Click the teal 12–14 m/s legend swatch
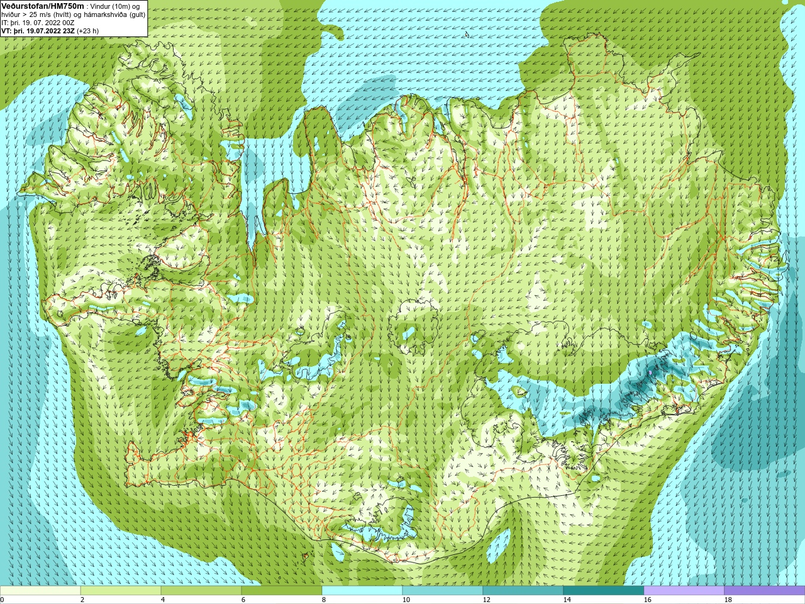The image size is (805, 604). (x=523, y=591)
